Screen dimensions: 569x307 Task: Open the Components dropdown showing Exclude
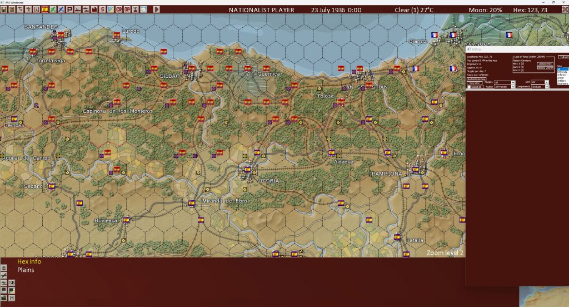tap(547, 87)
